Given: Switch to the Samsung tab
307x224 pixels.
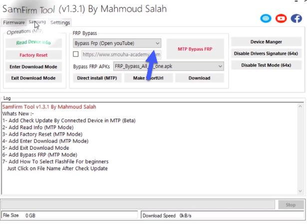Looking at the screenshot, I should [x=37, y=22].
